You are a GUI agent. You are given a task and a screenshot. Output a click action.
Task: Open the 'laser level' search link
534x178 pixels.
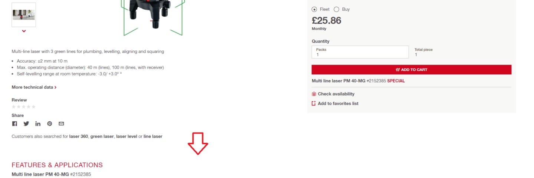(x=126, y=137)
